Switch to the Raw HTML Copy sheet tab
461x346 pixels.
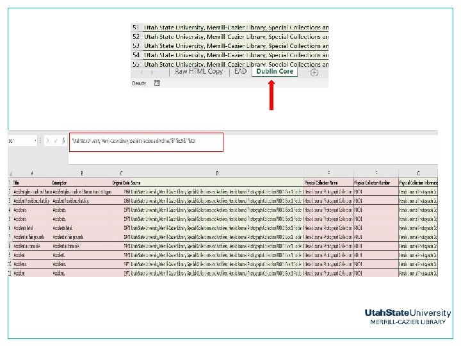coord(199,72)
